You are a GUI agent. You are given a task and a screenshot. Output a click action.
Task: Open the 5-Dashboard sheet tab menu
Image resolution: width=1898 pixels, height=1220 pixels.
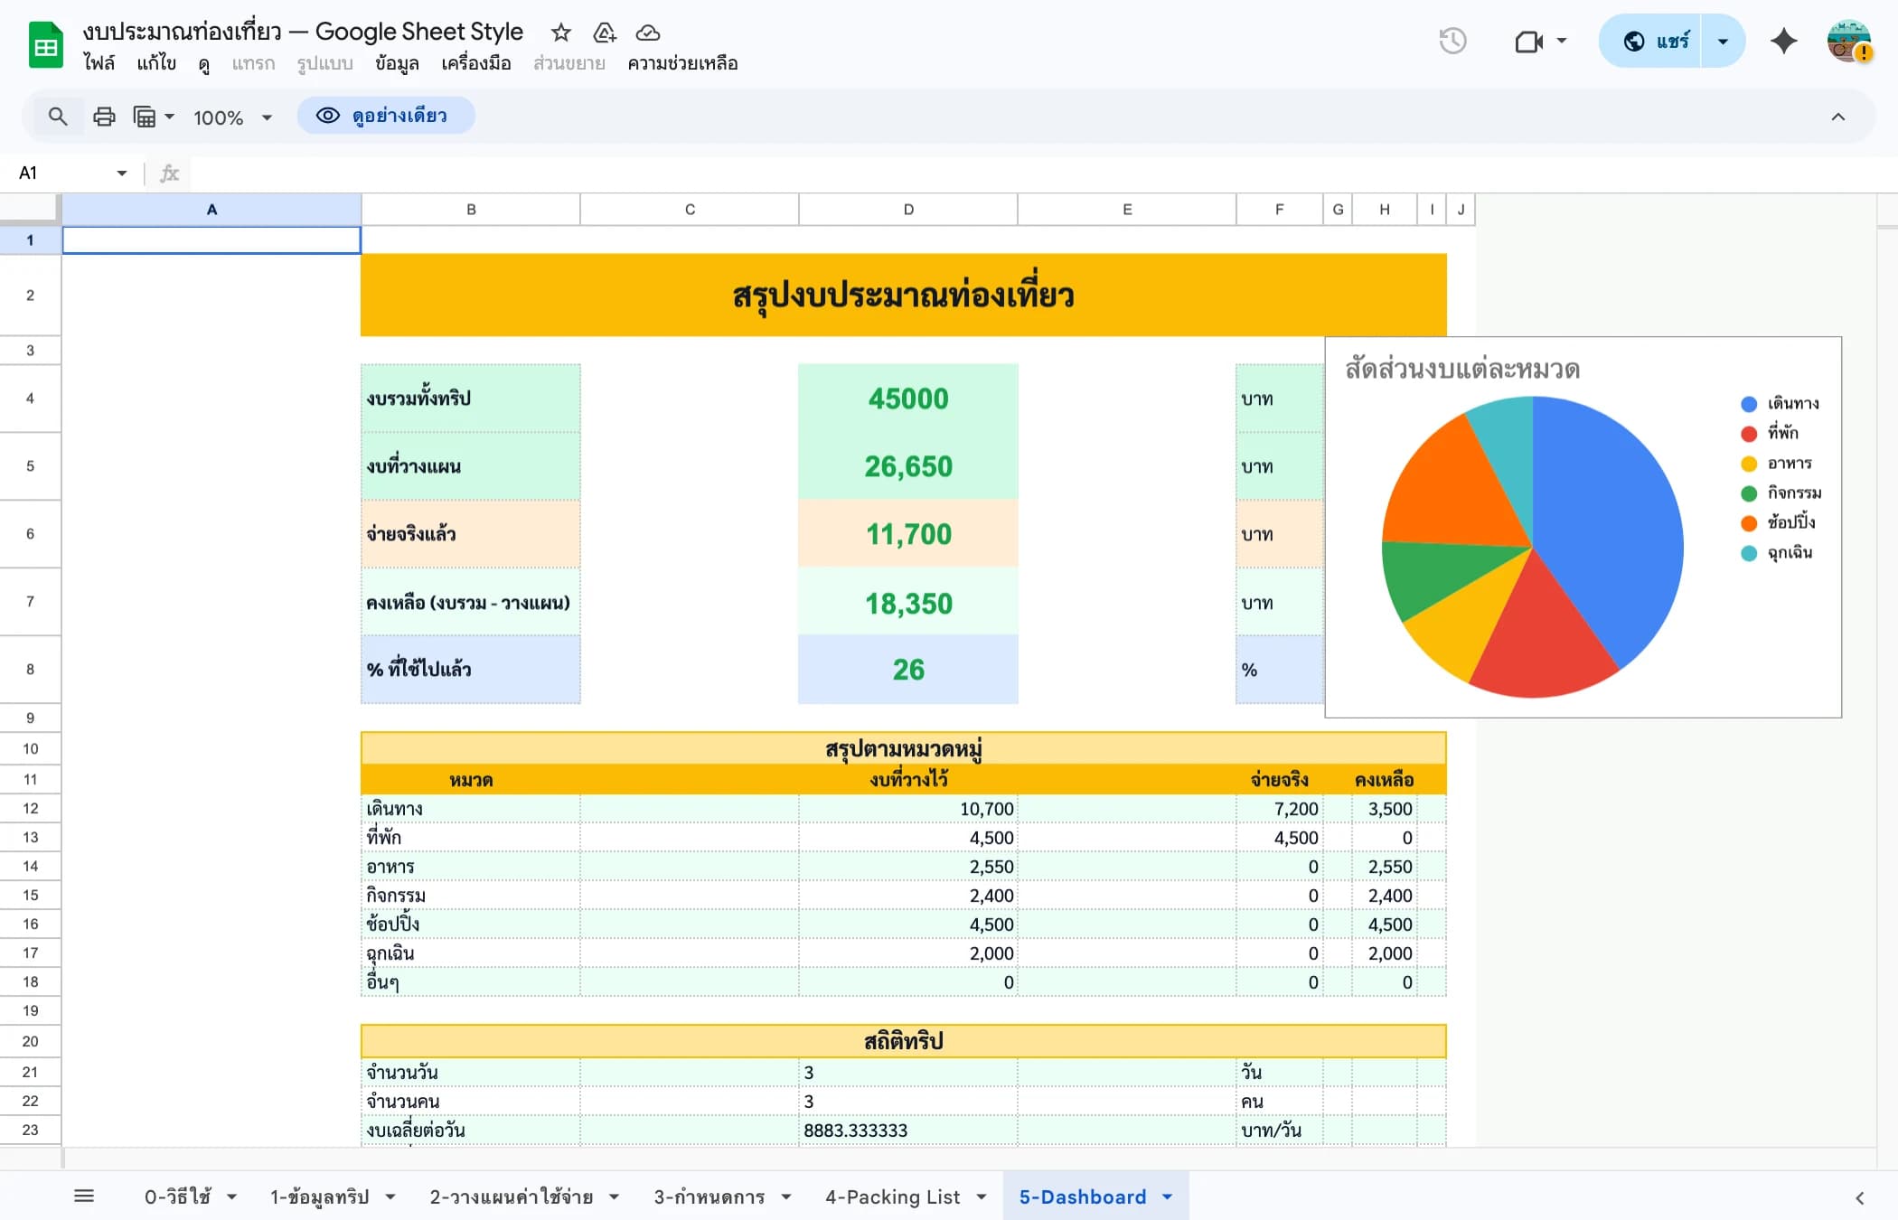[x=1165, y=1196]
